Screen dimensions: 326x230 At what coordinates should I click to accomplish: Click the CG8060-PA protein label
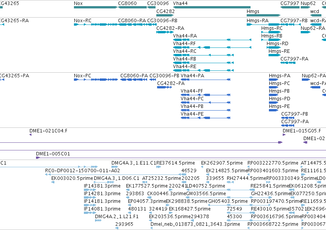pos(134,76)
